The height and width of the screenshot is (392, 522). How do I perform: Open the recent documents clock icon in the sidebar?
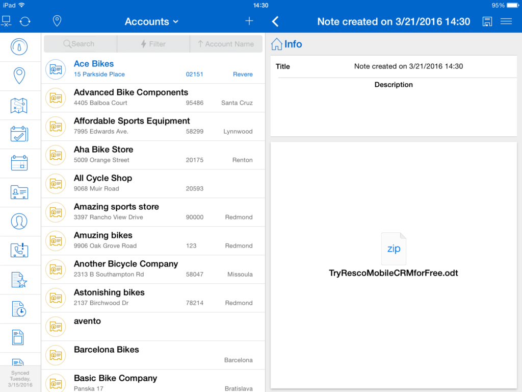point(20,308)
